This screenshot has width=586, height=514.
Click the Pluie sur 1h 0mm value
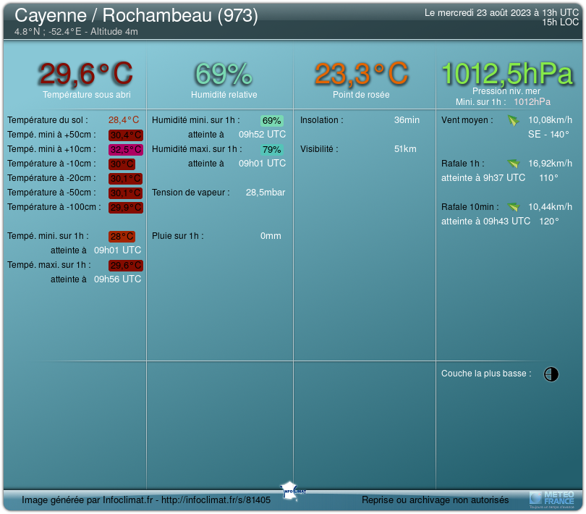click(271, 236)
